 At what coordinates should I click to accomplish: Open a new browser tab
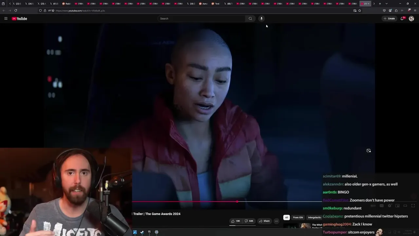(x=380, y=4)
